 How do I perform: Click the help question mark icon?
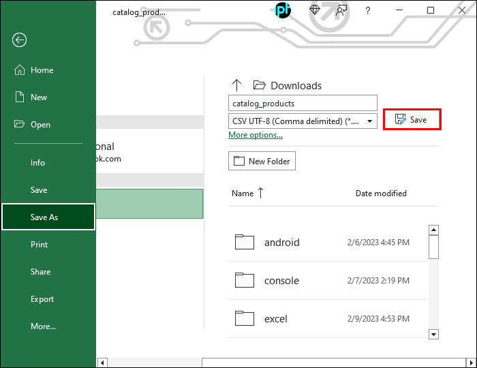click(368, 11)
